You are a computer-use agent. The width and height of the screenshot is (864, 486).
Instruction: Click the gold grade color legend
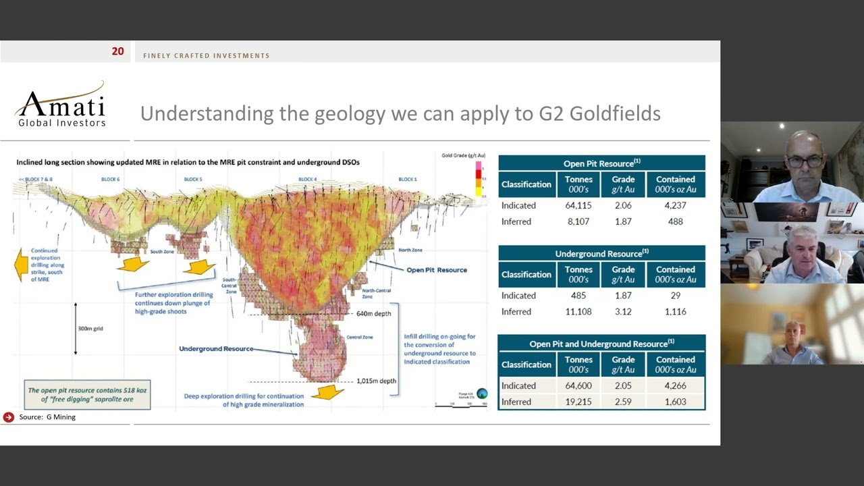[x=479, y=180]
